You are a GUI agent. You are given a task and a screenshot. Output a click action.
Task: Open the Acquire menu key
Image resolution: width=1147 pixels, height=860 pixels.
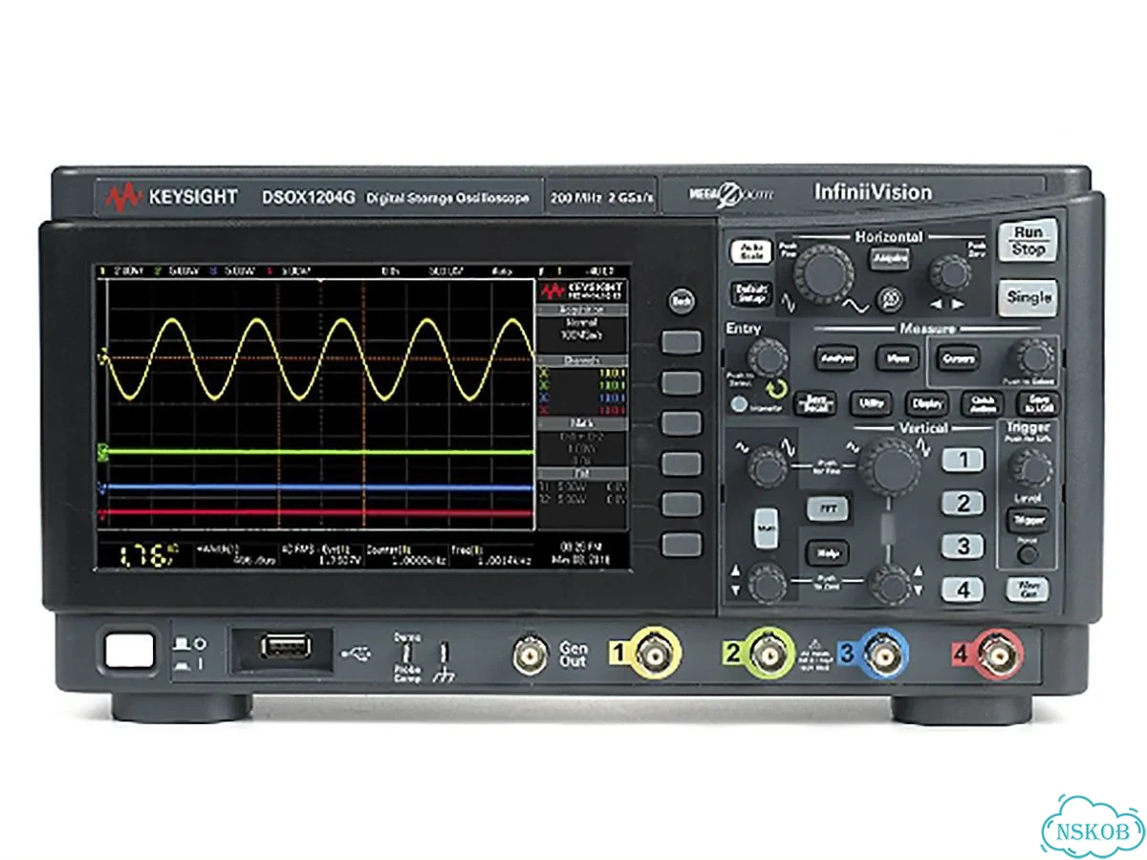pos(891,259)
